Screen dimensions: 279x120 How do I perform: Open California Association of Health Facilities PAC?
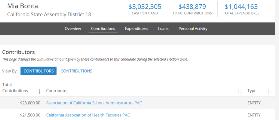(x=88, y=115)
